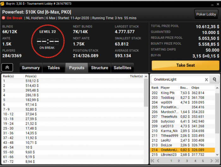Click the Take Seat button
The width and height of the screenshot is (221, 167).
[x=186, y=65]
